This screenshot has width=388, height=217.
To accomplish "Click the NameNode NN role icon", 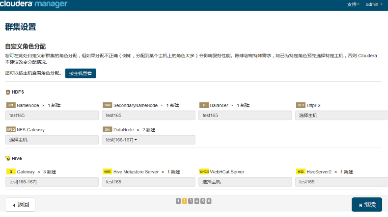I will coord(11,105).
